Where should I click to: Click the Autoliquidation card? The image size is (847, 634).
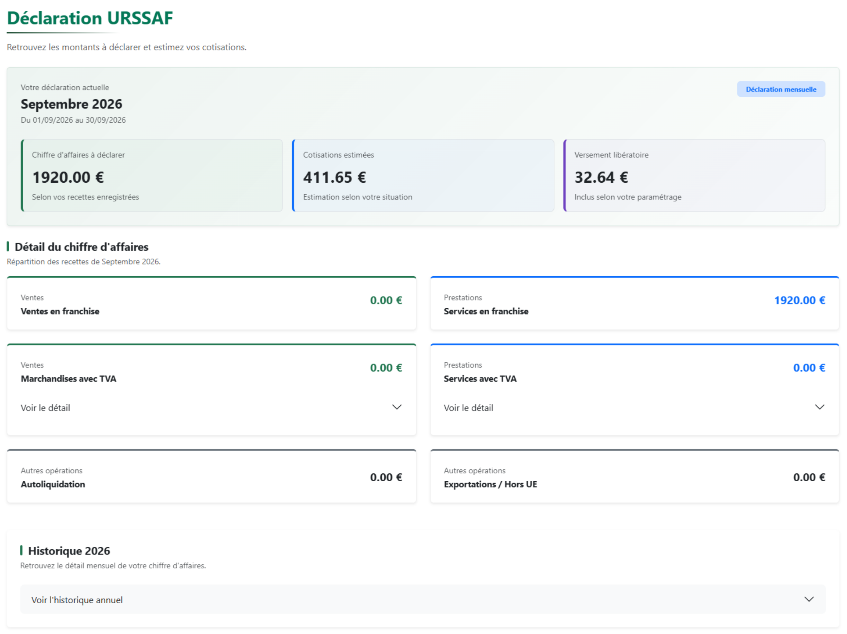pos(212,476)
